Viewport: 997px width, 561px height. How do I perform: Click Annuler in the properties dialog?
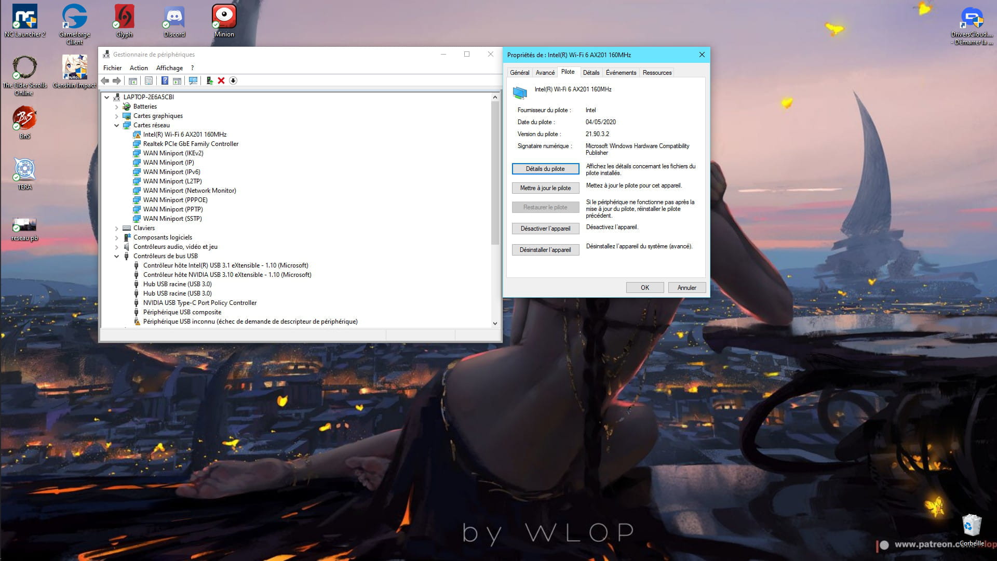(x=686, y=288)
